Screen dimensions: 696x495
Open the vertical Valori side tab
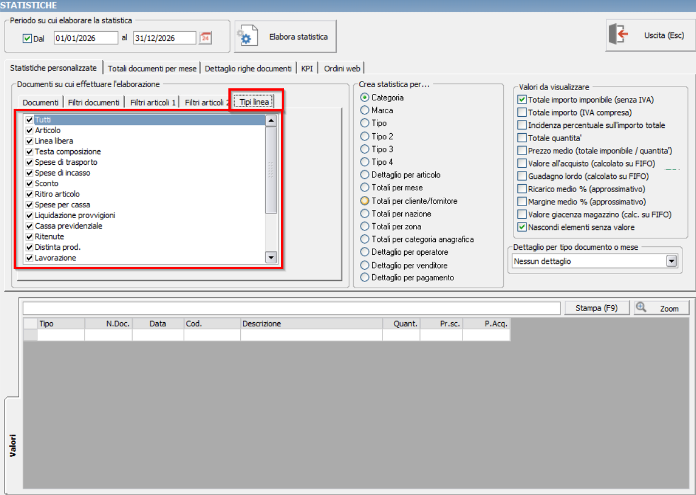12,446
